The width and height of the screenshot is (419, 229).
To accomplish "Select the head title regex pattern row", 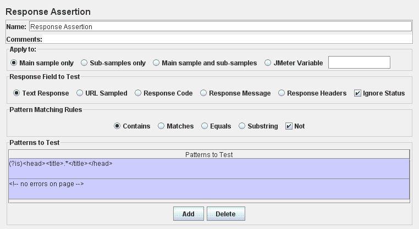I will [209, 169].
